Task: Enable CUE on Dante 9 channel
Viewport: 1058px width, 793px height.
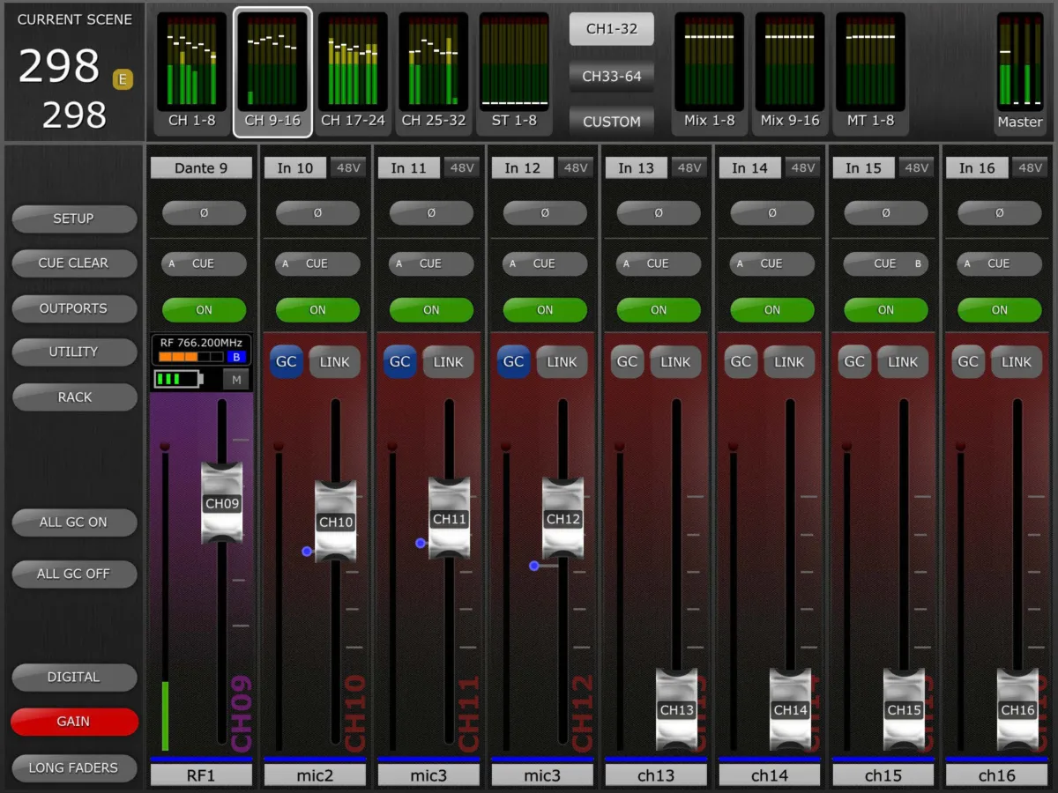Action: (x=204, y=263)
